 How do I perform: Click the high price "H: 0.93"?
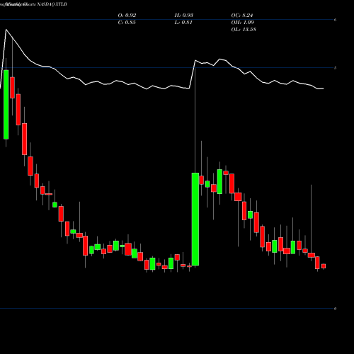point(184,16)
